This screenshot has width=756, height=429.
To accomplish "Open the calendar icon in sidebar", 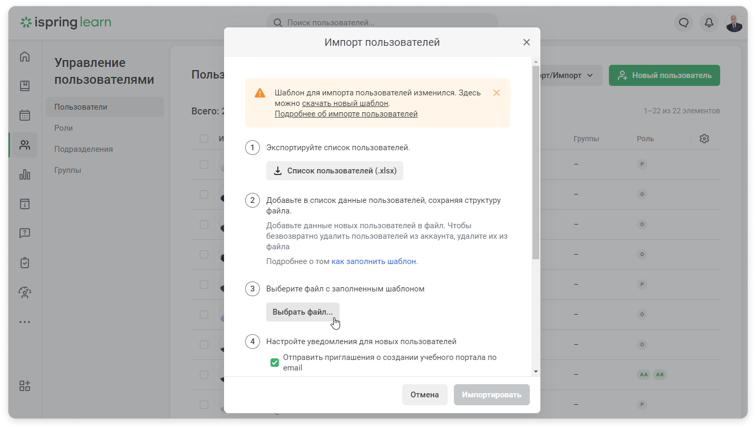I will [25, 115].
